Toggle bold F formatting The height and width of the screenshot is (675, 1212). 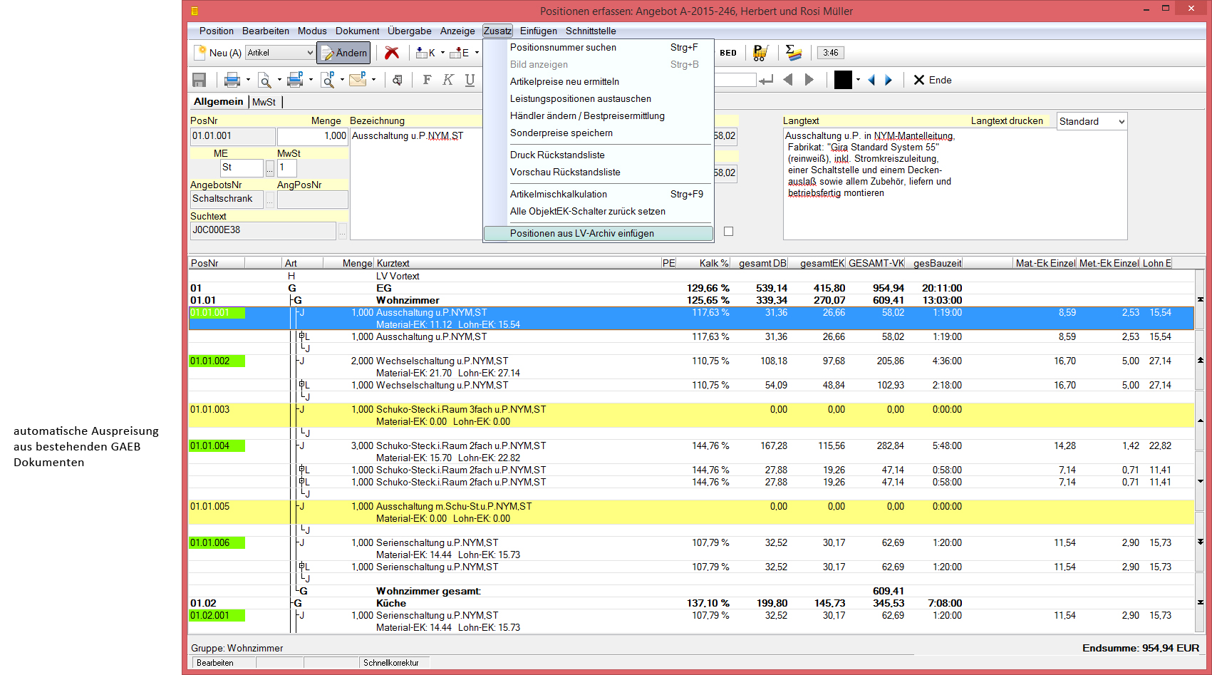click(x=427, y=80)
